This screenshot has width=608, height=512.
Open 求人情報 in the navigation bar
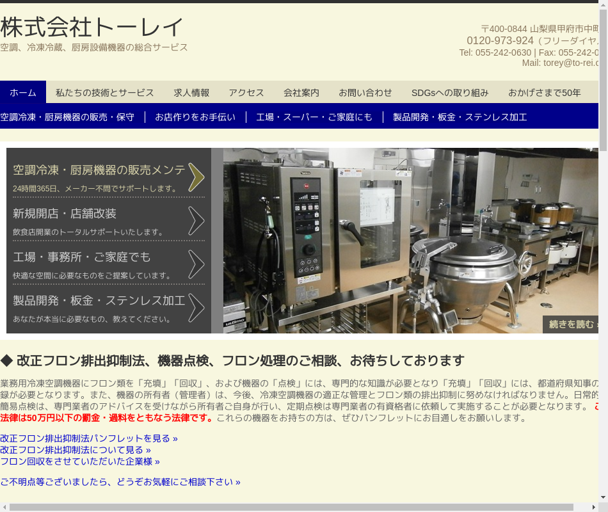(191, 93)
